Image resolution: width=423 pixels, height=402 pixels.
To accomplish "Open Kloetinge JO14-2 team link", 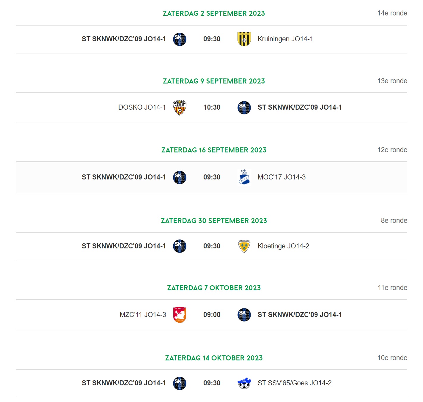I will [283, 246].
